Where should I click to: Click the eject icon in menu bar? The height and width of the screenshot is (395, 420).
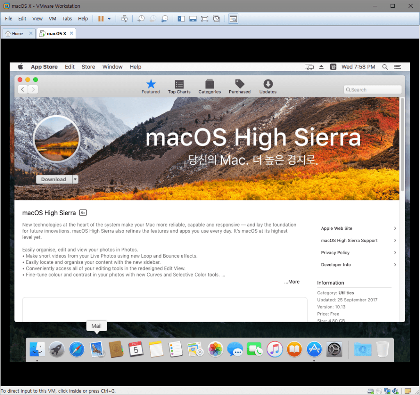(x=321, y=67)
